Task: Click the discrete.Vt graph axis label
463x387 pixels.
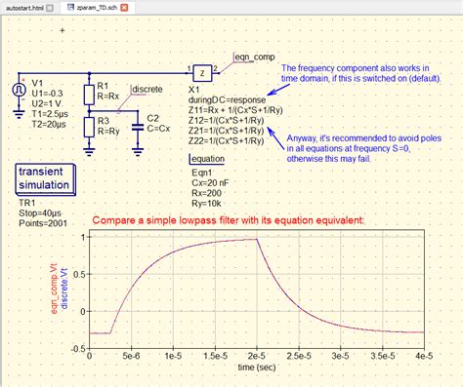Action: coord(64,289)
